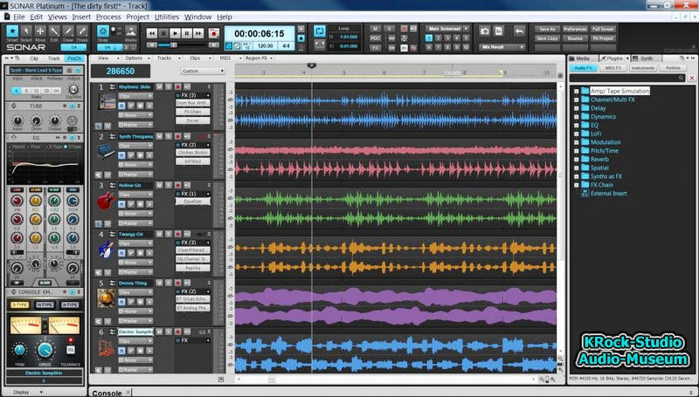Click the Fit Project button
The width and height of the screenshot is (699, 397).
pyautogui.click(x=603, y=38)
